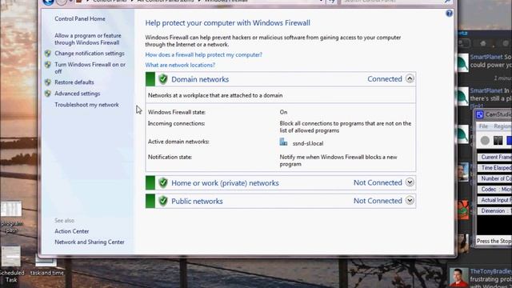Collapse the Domain networks section
512x288 pixels.
(x=410, y=78)
